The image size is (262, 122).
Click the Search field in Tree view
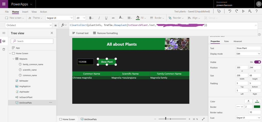pyautogui.click(x=32, y=41)
